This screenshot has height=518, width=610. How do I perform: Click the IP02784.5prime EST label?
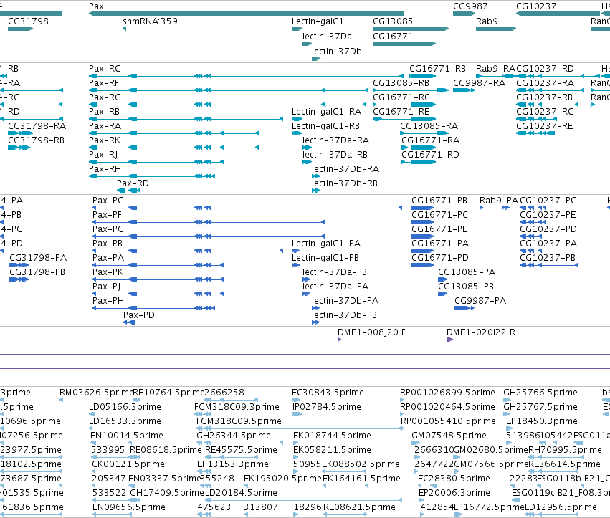point(326,407)
